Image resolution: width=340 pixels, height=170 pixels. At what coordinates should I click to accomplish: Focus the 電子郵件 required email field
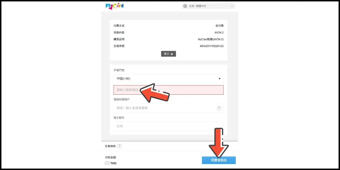pyautogui.click(x=168, y=126)
